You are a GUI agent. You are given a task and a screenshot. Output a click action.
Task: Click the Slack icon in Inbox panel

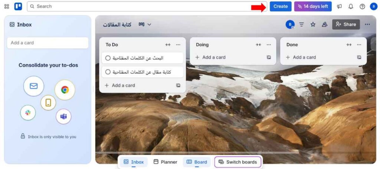coord(28,113)
